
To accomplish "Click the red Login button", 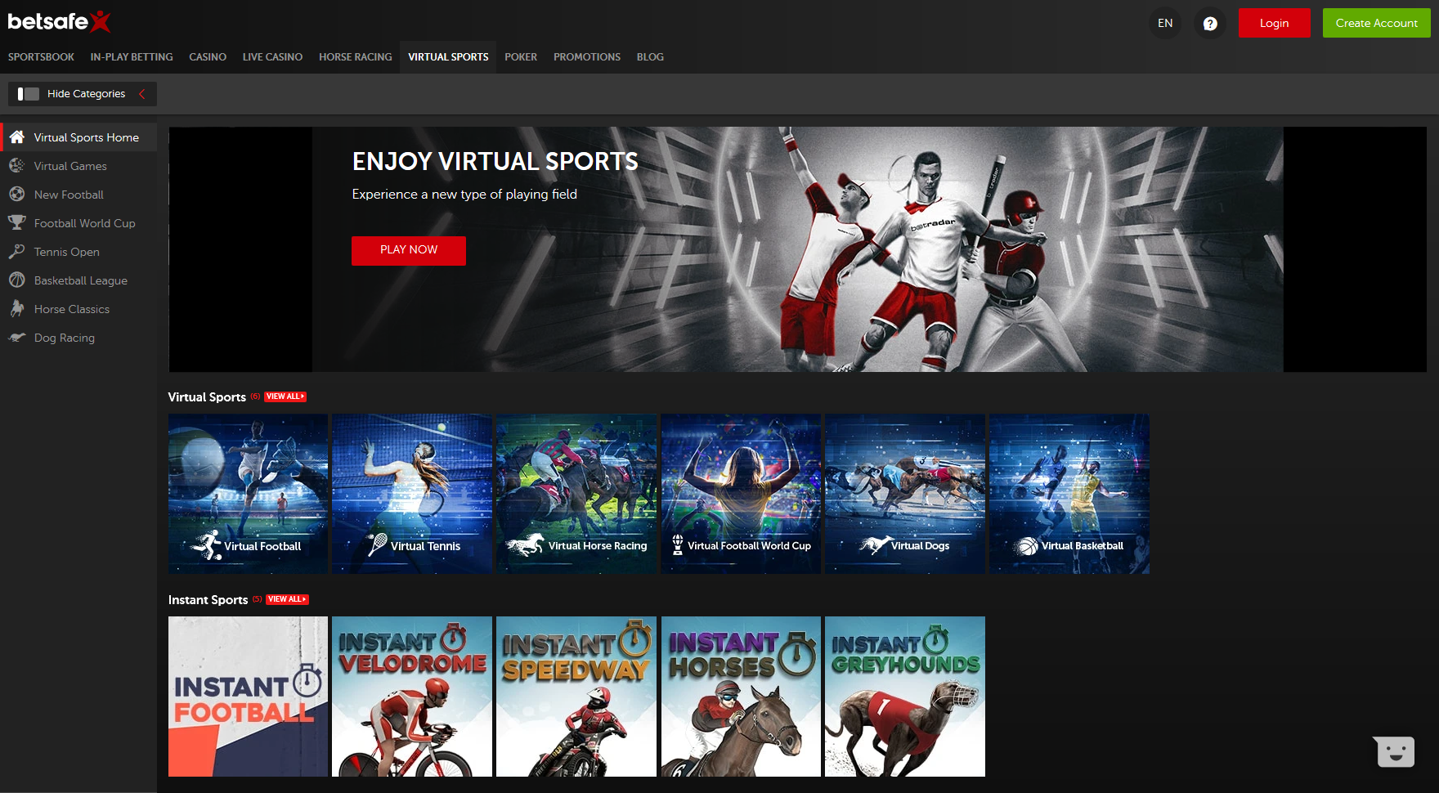I will click(1274, 23).
